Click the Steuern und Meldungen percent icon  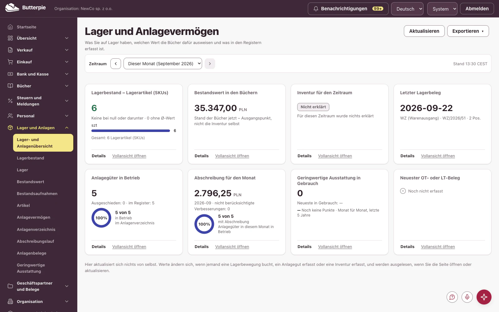[10, 101]
